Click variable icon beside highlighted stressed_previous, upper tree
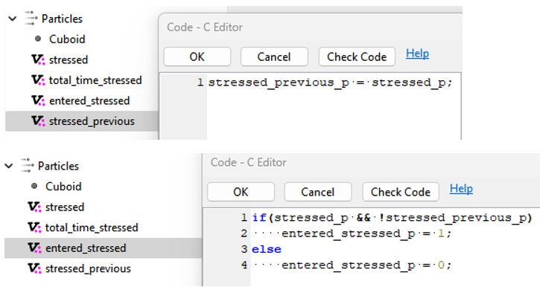This screenshot has width=540, height=287. tap(38, 121)
